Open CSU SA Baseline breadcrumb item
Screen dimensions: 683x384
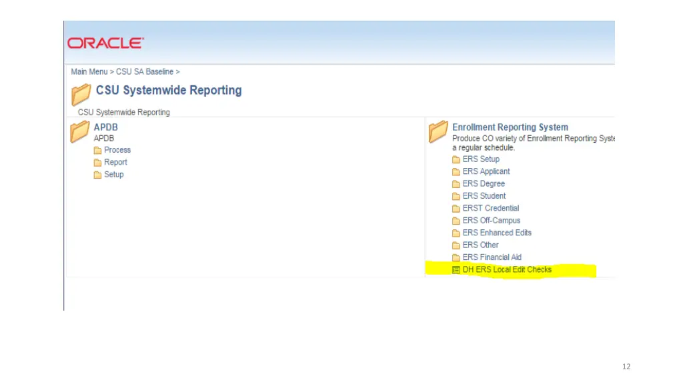click(145, 72)
